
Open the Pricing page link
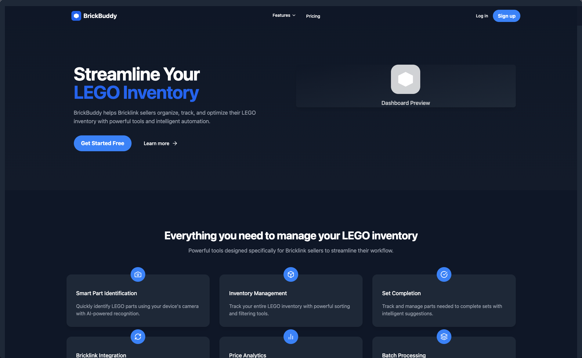click(313, 16)
